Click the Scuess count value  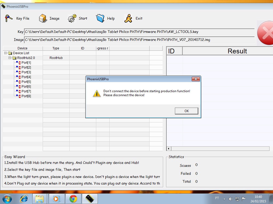196,165
